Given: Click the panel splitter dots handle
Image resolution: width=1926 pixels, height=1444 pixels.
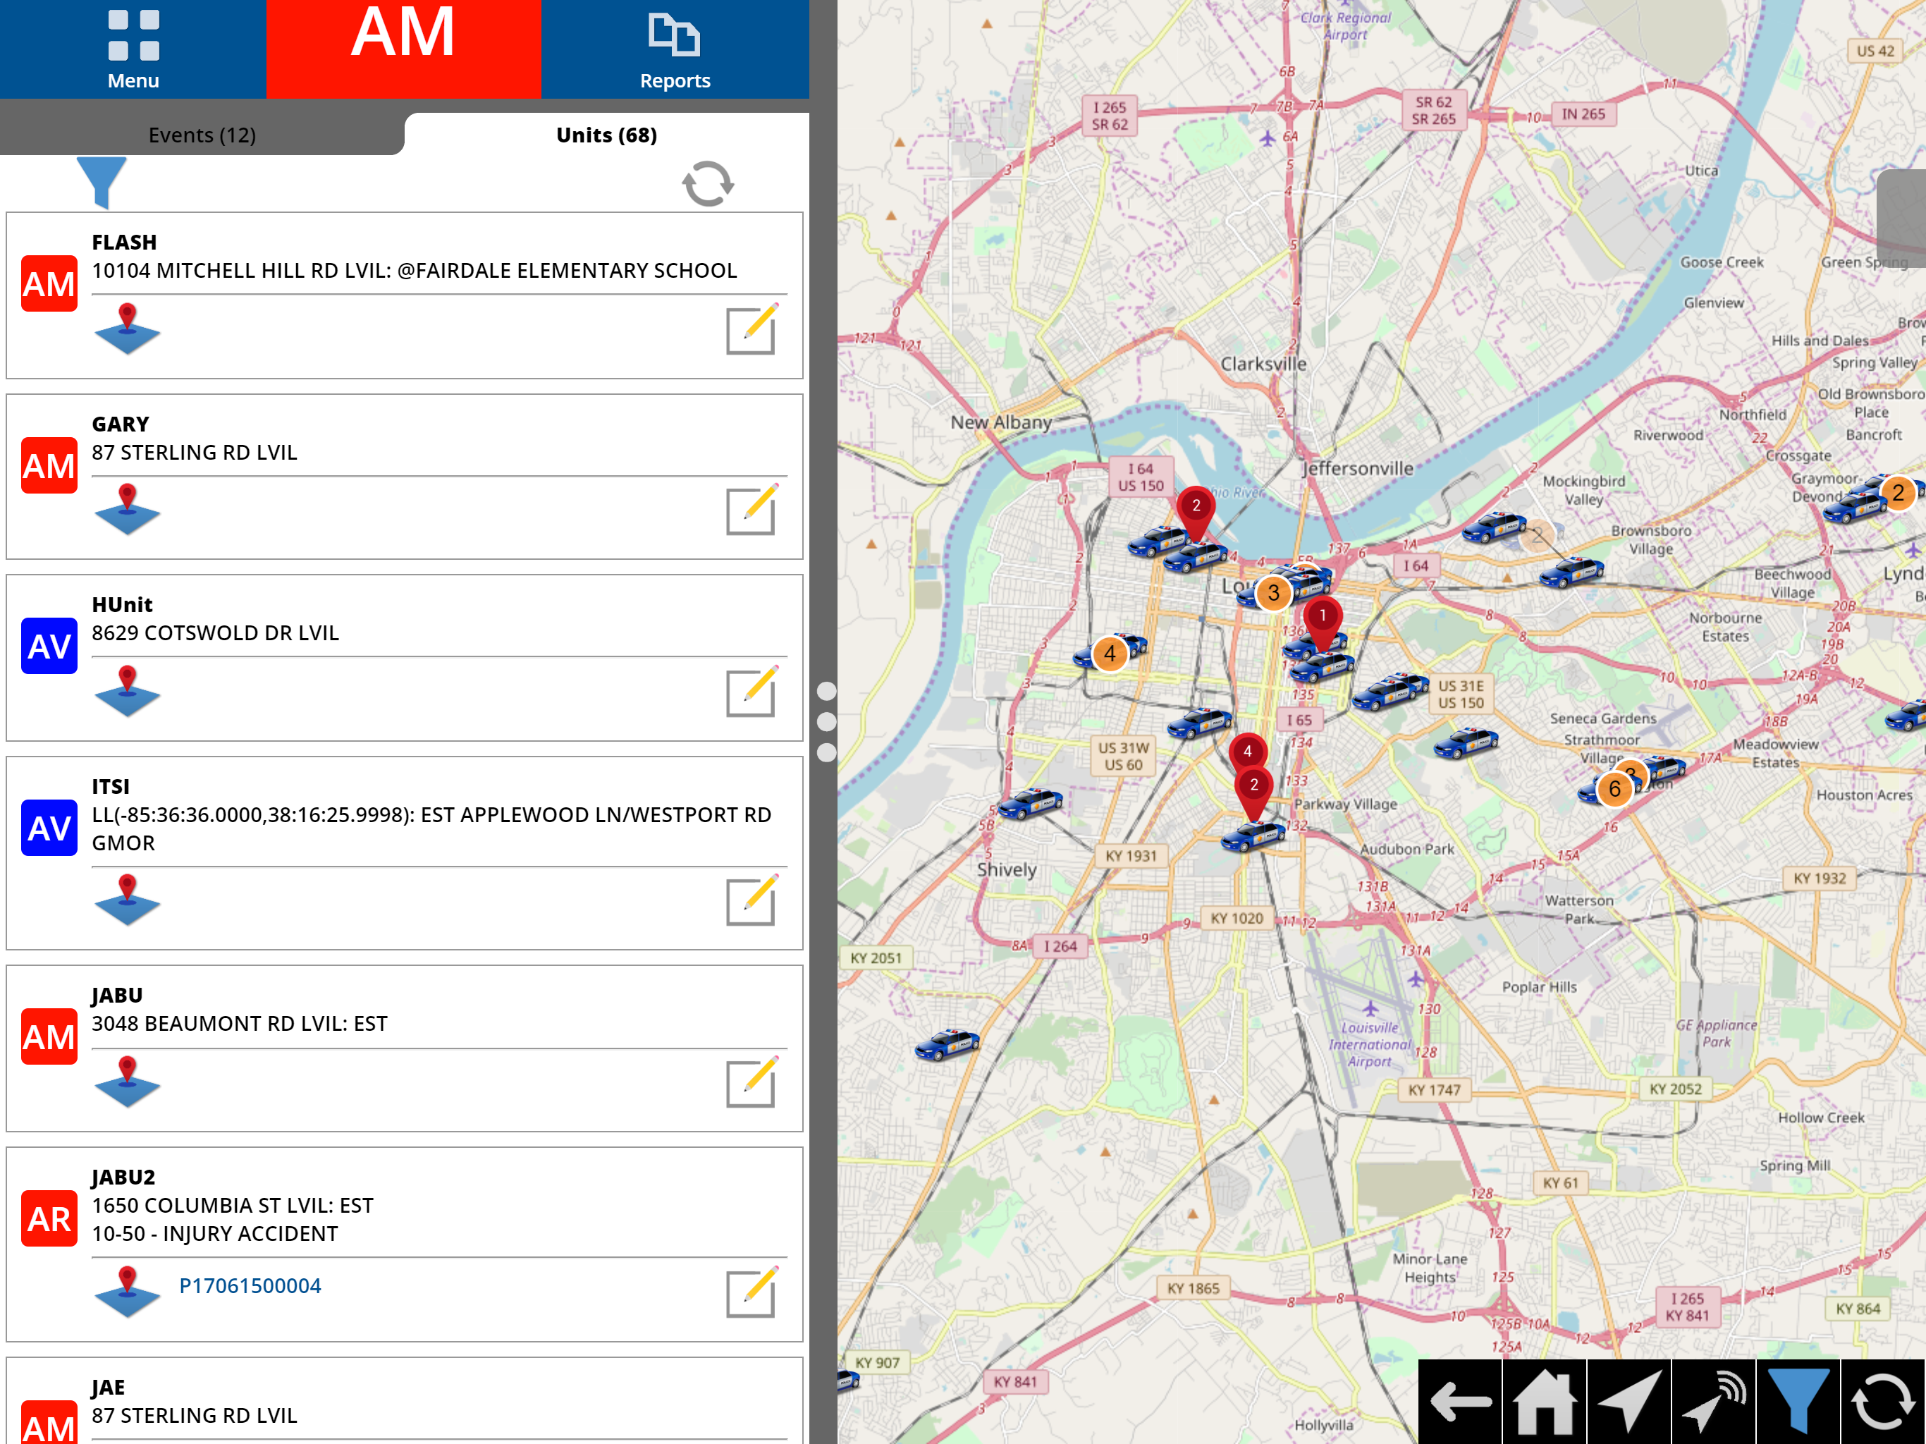Looking at the screenshot, I should (x=827, y=722).
